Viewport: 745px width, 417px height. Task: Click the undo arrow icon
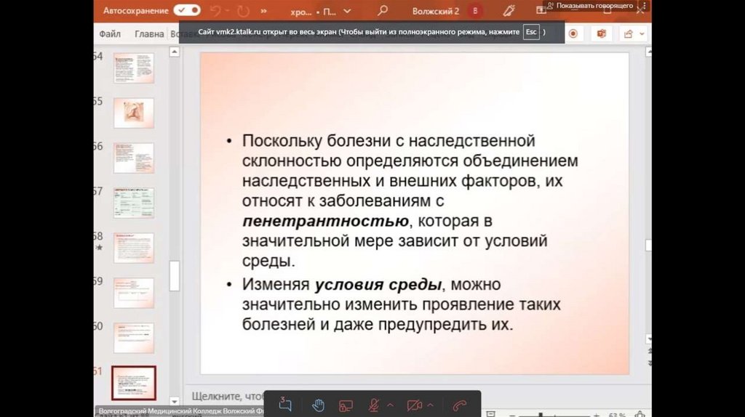pos(215,11)
